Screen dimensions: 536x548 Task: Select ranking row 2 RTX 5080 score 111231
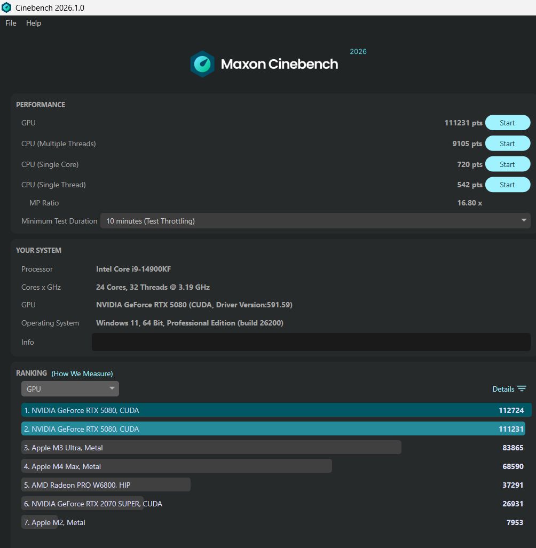click(x=273, y=428)
